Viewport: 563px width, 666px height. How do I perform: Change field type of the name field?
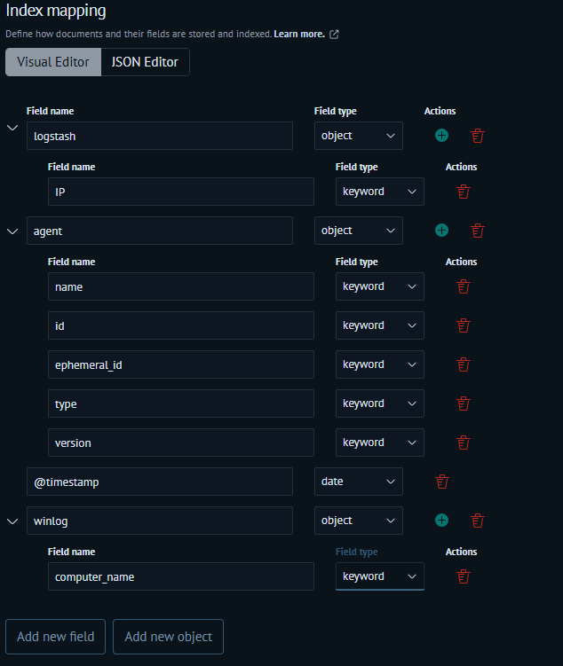380,286
